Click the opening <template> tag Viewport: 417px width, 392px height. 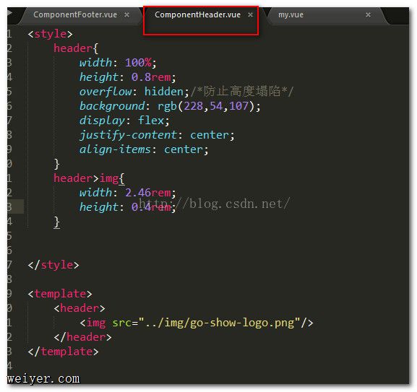(60, 294)
